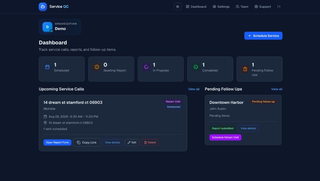Click the Scheduled status badge
320x181 pixels.
click(173, 107)
